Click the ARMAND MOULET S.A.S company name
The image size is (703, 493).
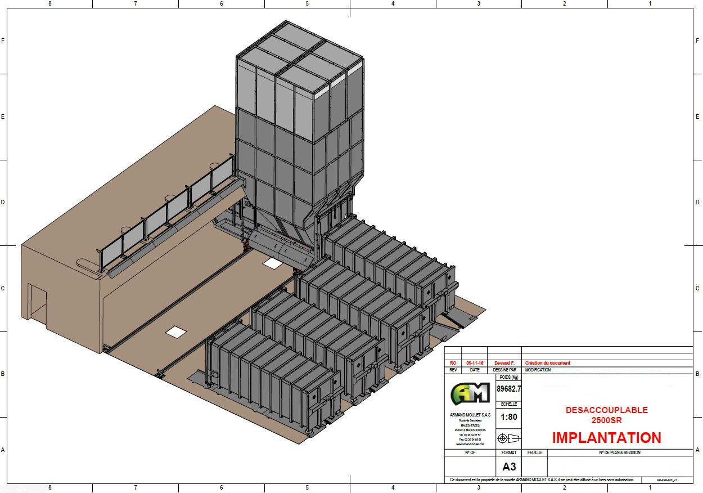click(470, 415)
